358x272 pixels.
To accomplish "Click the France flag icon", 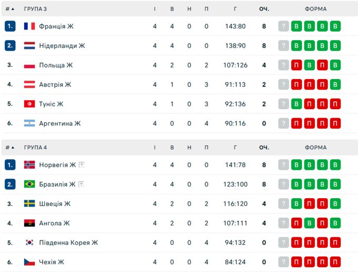I will coord(29,26).
